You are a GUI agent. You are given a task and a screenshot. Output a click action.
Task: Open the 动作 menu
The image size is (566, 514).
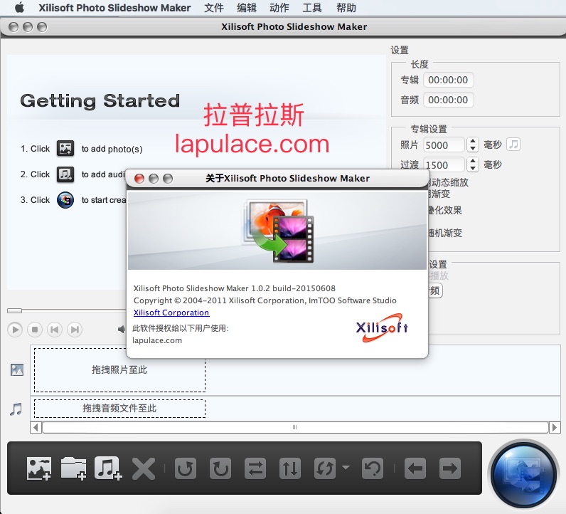click(279, 8)
